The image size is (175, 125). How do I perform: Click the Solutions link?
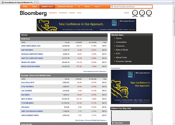point(72,13)
